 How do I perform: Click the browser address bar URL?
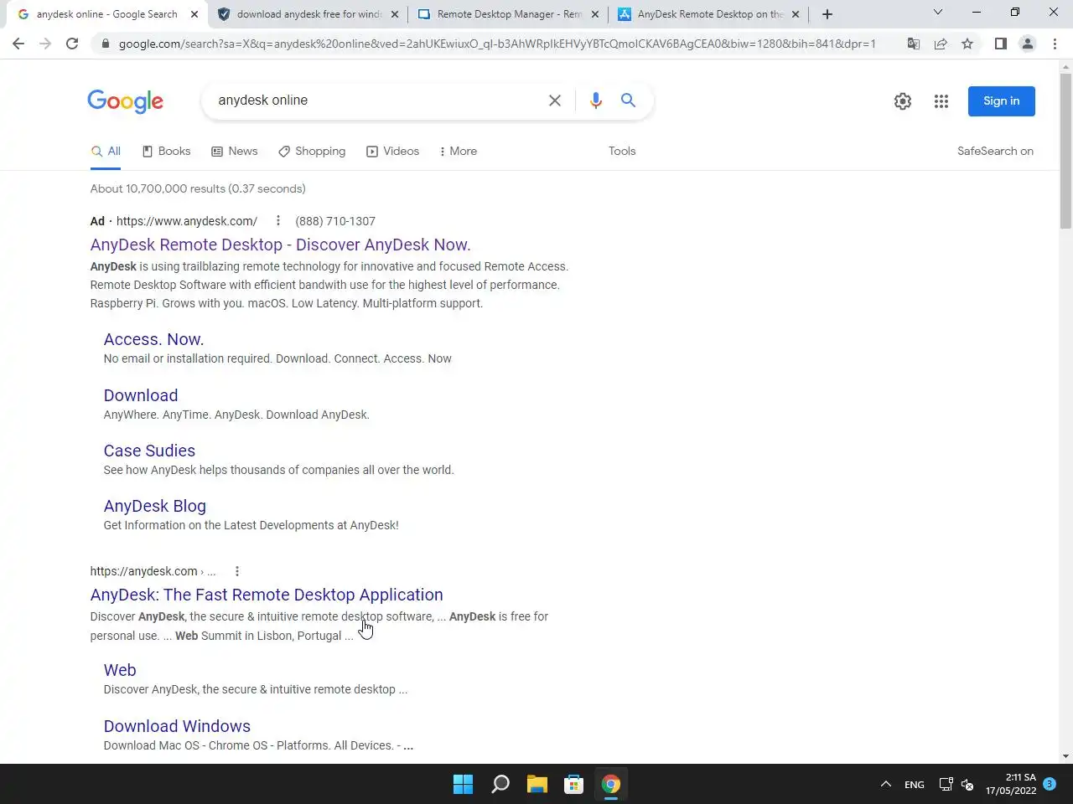(x=497, y=44)
